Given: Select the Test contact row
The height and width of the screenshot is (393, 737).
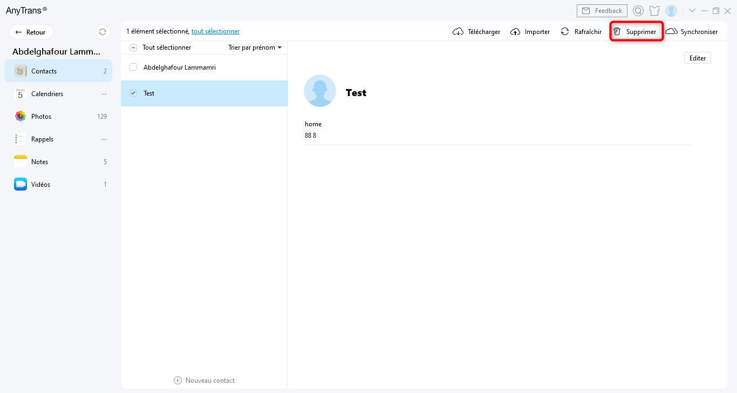Looking at the screenshot, I should coord(204,93).
